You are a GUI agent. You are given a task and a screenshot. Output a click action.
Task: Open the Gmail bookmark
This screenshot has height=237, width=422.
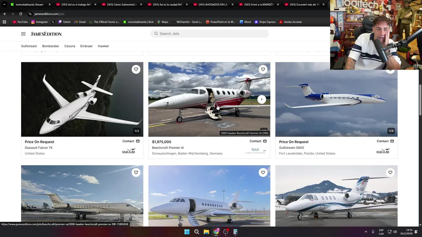[x=79, y=22]
